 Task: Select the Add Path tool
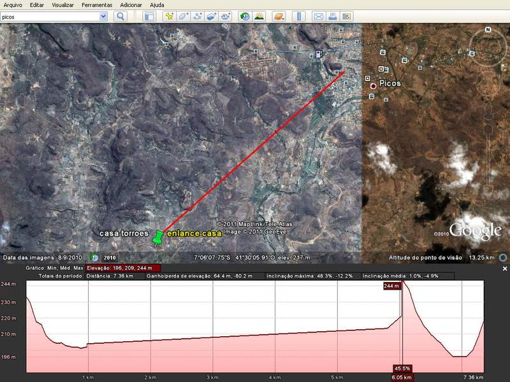click(198, 17)
